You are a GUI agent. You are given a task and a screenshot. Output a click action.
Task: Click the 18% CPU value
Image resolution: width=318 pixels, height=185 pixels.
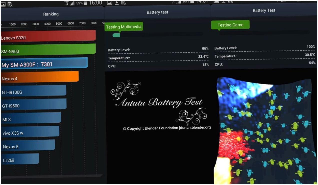click(205, 65)
